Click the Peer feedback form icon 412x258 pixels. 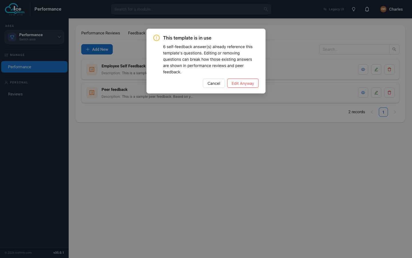point(92,93)
